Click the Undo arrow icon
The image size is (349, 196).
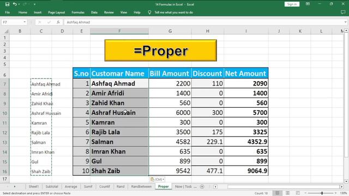15,4
